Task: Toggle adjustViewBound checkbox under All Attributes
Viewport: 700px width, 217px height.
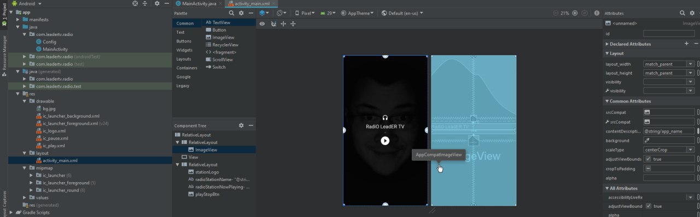Action: [648, 206]
